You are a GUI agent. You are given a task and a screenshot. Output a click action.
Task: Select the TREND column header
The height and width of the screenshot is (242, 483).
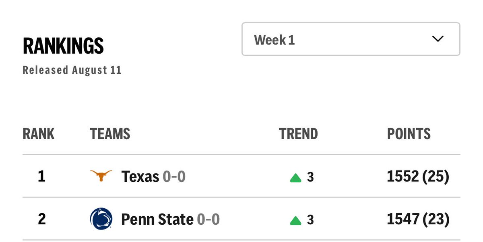click(298, 134)
